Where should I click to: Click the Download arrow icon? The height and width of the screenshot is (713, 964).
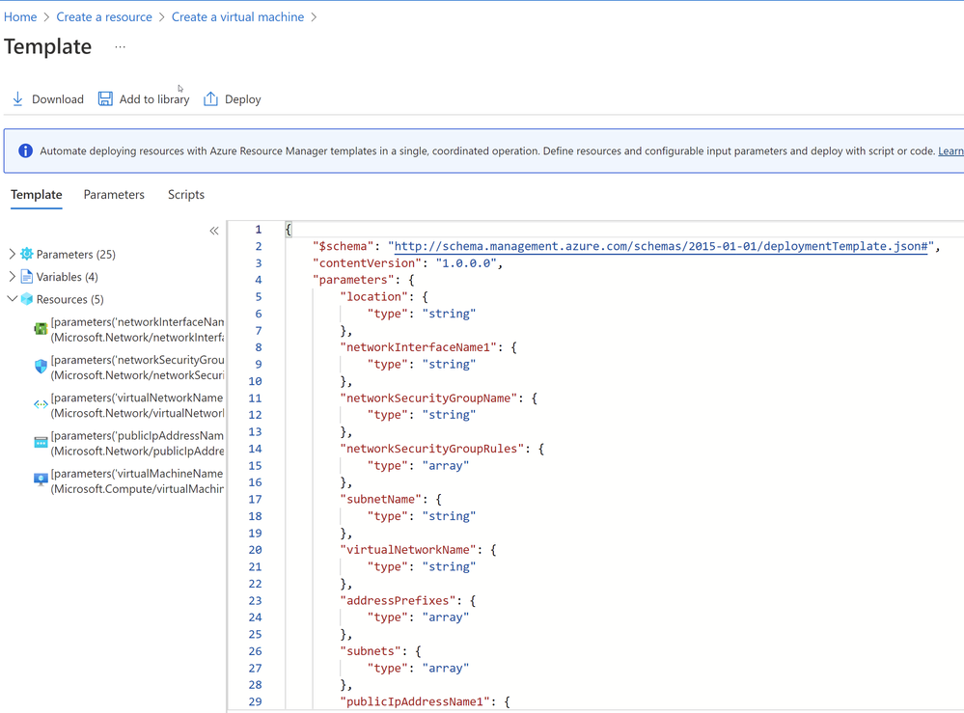click(x=17, y=99)
